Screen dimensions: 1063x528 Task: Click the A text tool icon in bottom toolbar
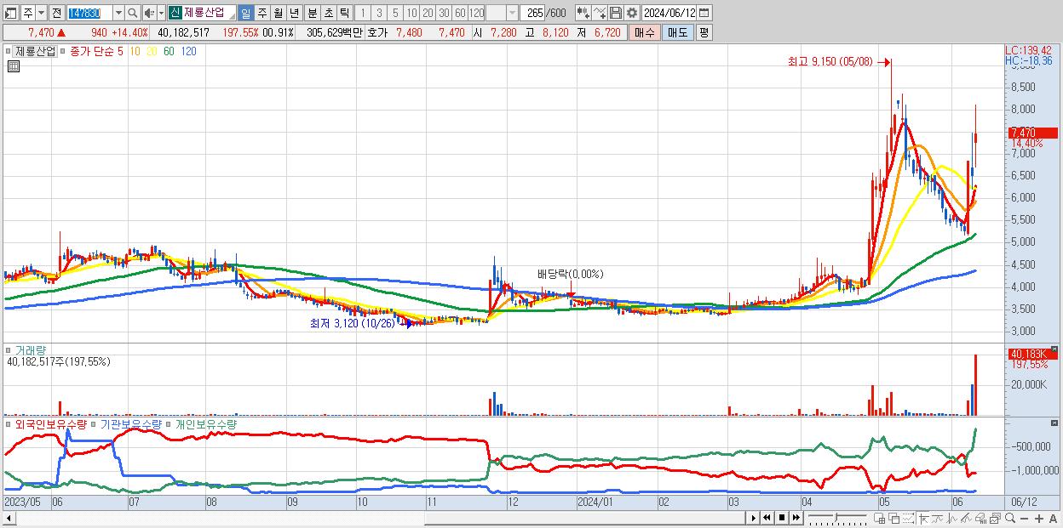pyautogui.click(x=1053, y=518)
